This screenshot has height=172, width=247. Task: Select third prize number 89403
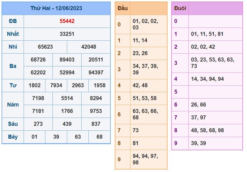pyautogui.click(x=67, y=60)
